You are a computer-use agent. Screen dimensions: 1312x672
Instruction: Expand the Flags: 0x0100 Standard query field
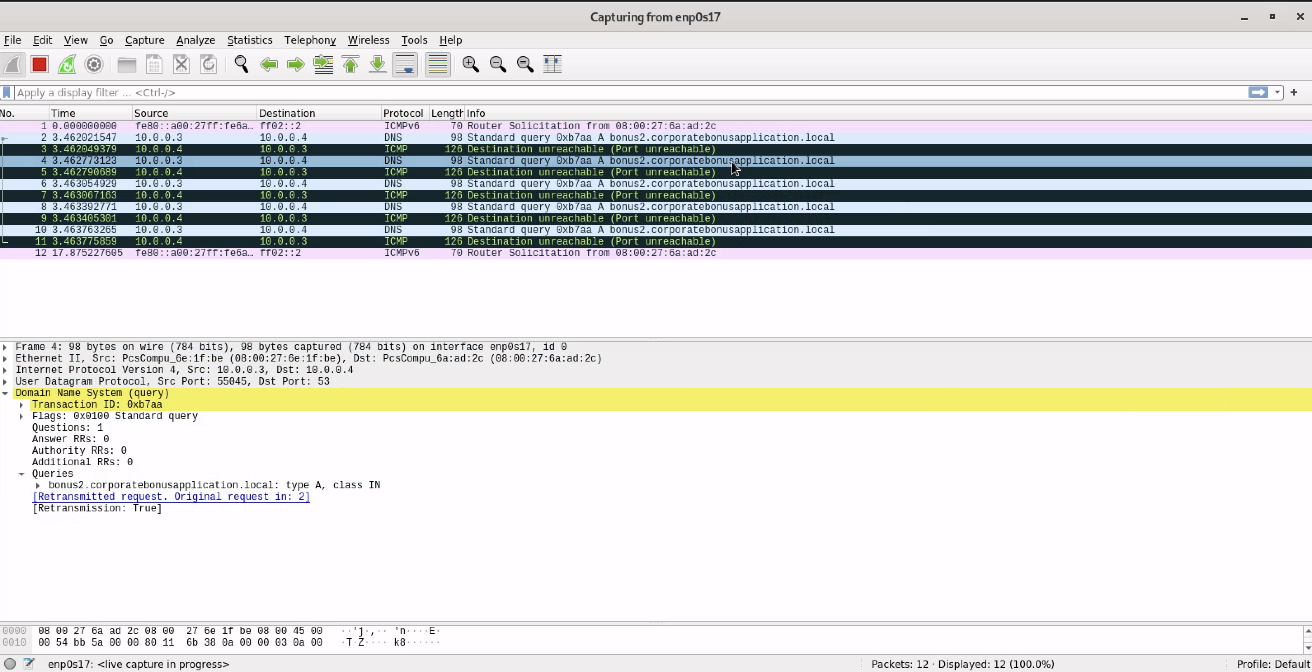click(x=21, y=416)
